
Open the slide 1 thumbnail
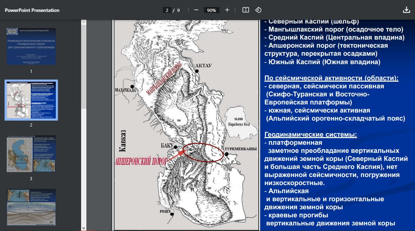point(31,46)
